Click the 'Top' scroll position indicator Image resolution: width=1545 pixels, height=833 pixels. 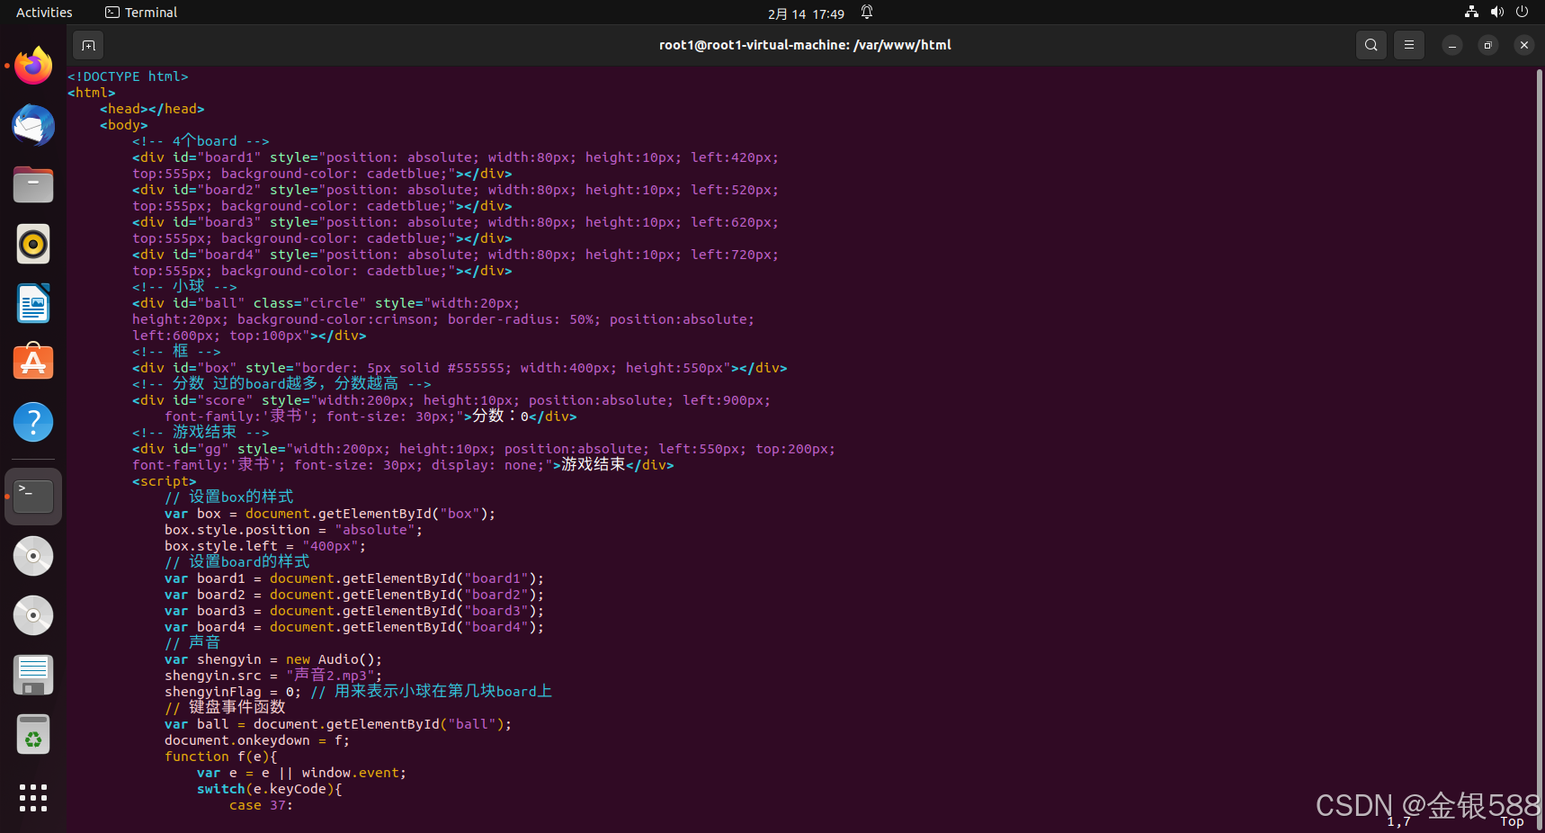coord(1512,821)
